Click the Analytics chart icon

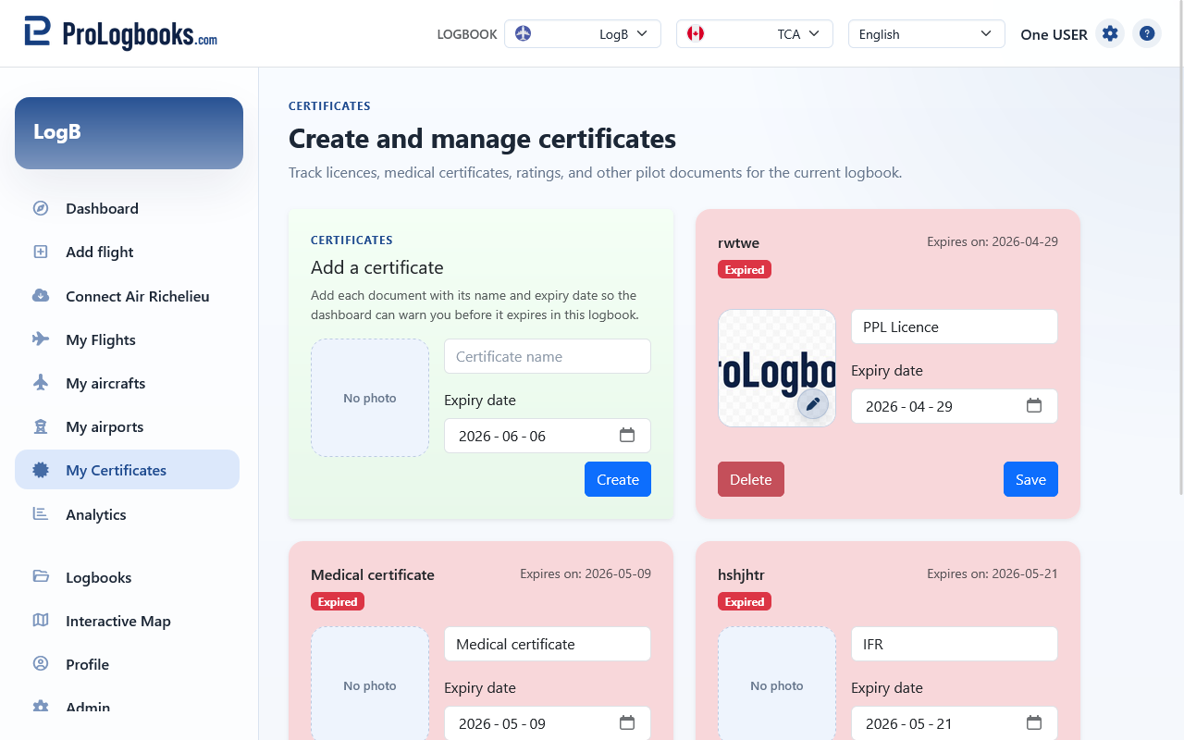point(41,513)
